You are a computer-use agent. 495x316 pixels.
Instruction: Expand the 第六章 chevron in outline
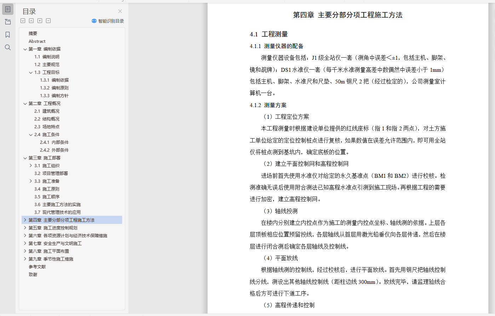[25, 236]
